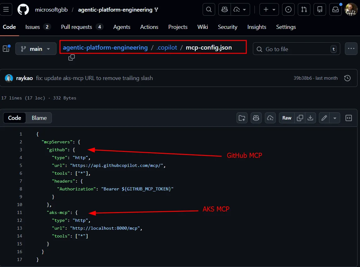
Task: Select the Code view toggle
Action: click(x=14, y=118)
